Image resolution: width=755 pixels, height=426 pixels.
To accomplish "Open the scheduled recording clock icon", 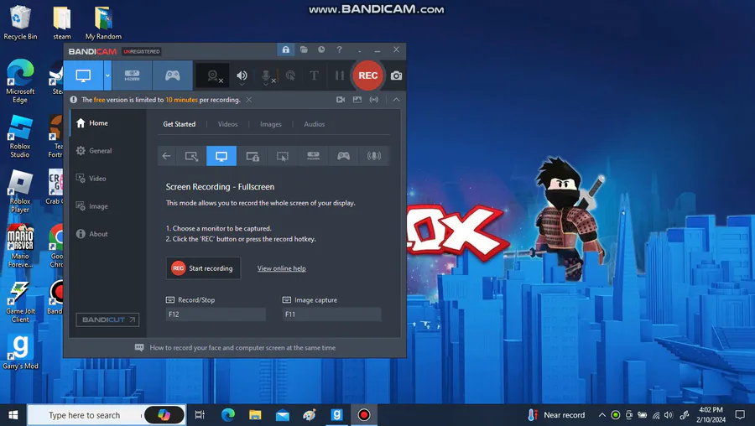I will (321, 49).
